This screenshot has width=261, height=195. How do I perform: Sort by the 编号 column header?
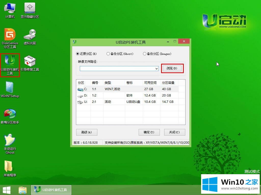pyautogui.click(x=97, y=83)
